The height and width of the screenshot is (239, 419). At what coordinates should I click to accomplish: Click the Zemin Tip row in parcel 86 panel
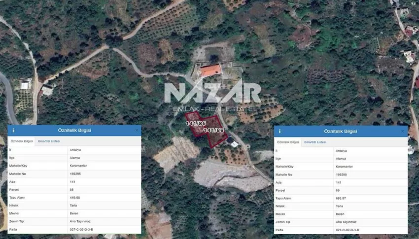(x=340, y=222)
